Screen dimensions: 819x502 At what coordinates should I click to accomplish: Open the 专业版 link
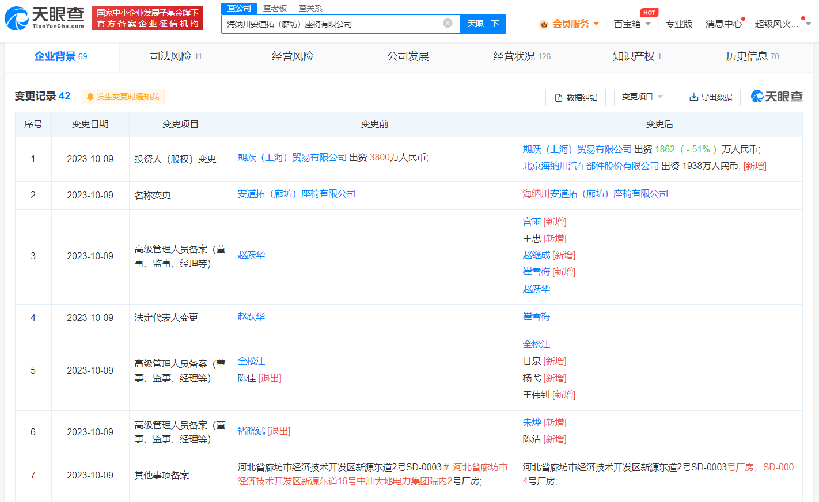coord(679,24)
